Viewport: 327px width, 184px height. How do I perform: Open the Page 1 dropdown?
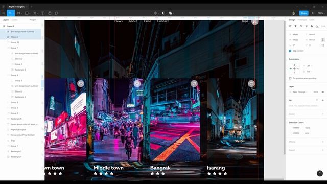(34, 20)
